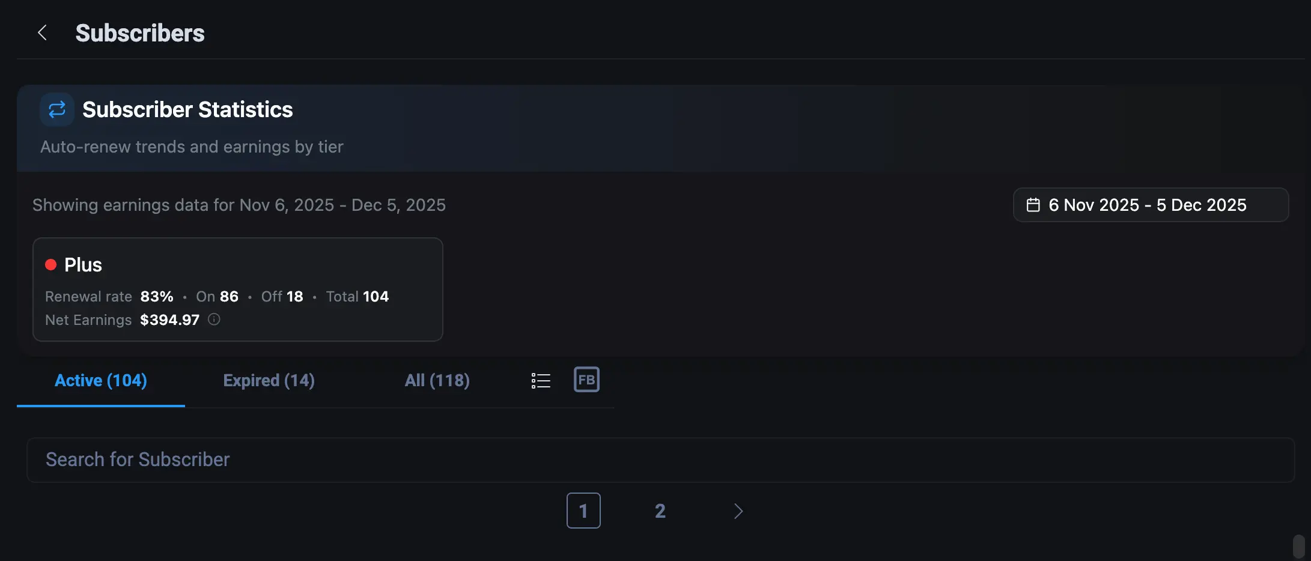This screenshot has width=1311, height=561.
Task: Click the next page chevron arrow
Action: 738,511
